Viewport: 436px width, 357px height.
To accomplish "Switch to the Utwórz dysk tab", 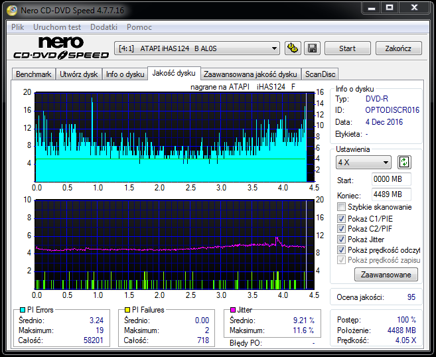I will click(79, 74).
